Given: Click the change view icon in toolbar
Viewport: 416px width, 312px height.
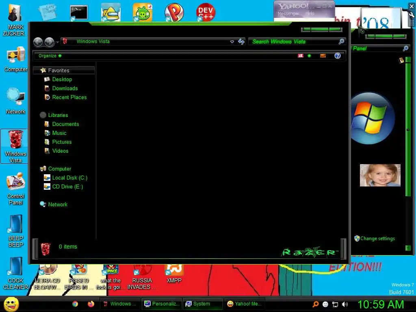Looking at the screenshot, I should pos(301,56).
